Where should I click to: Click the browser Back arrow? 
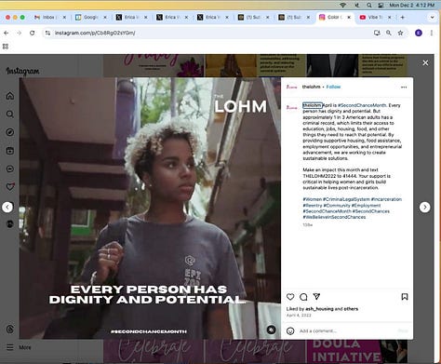(7, 33)
